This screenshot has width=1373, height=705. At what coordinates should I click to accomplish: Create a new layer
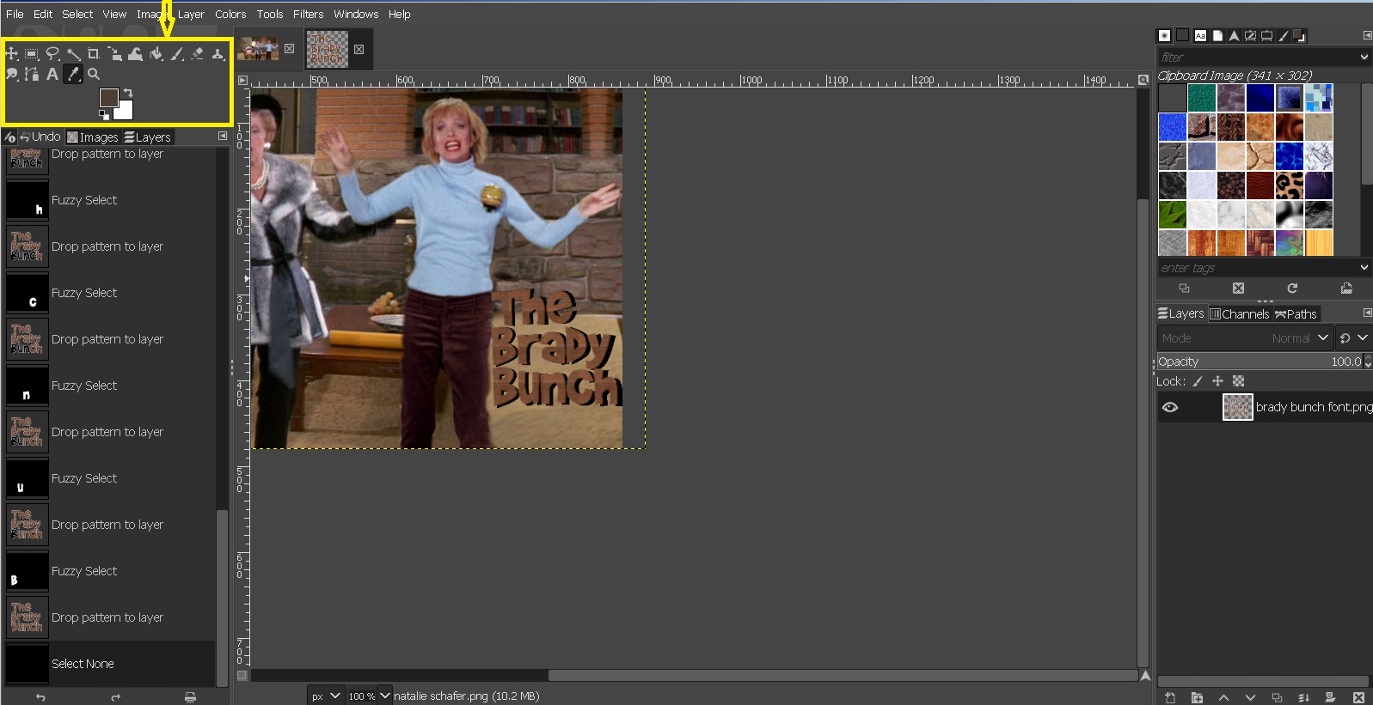click(1169, 697)
